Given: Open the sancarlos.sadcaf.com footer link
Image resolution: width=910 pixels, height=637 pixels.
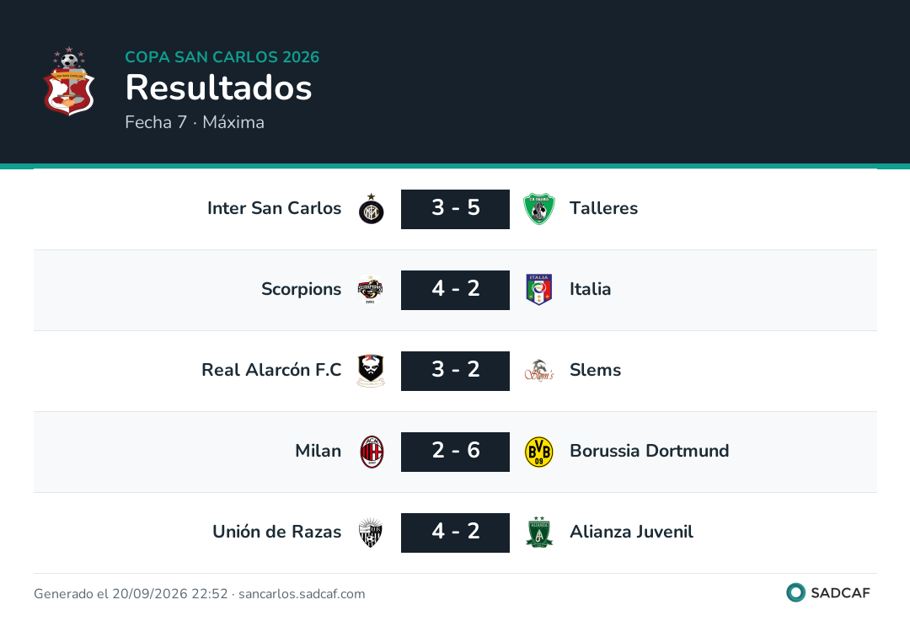Looking at the screenshot, I should [302, 593].
